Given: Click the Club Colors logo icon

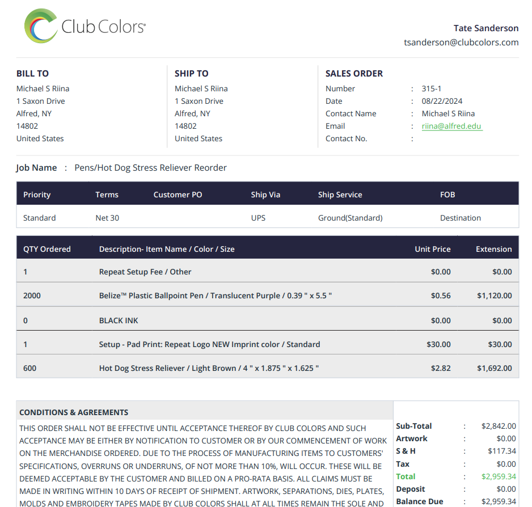Looking at the screenshot, I should pyautogui.click(x=41, y=26).
